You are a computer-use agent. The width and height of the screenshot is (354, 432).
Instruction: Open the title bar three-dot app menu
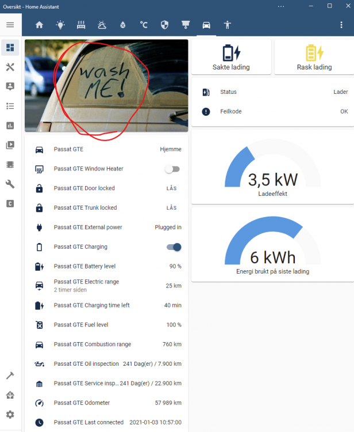point(281,6)
